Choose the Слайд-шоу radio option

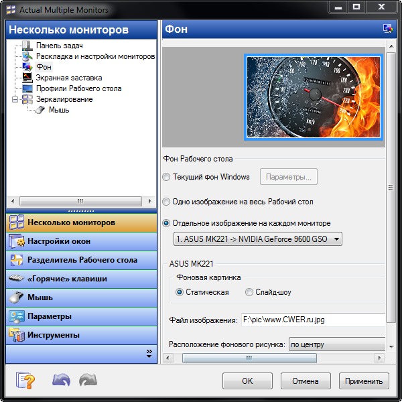tap(249, 292)
